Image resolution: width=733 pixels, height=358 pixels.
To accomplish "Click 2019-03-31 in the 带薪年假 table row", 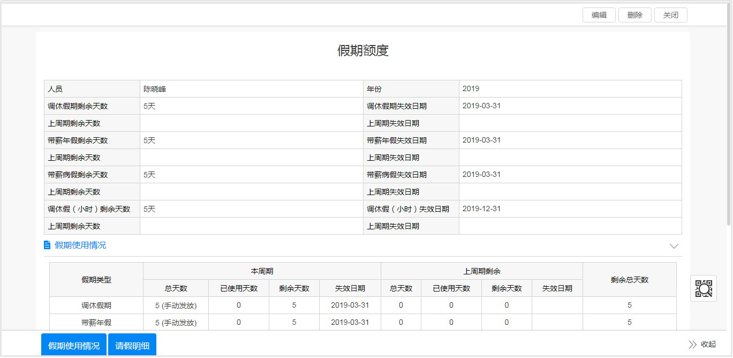I will [x=350, y=323].
